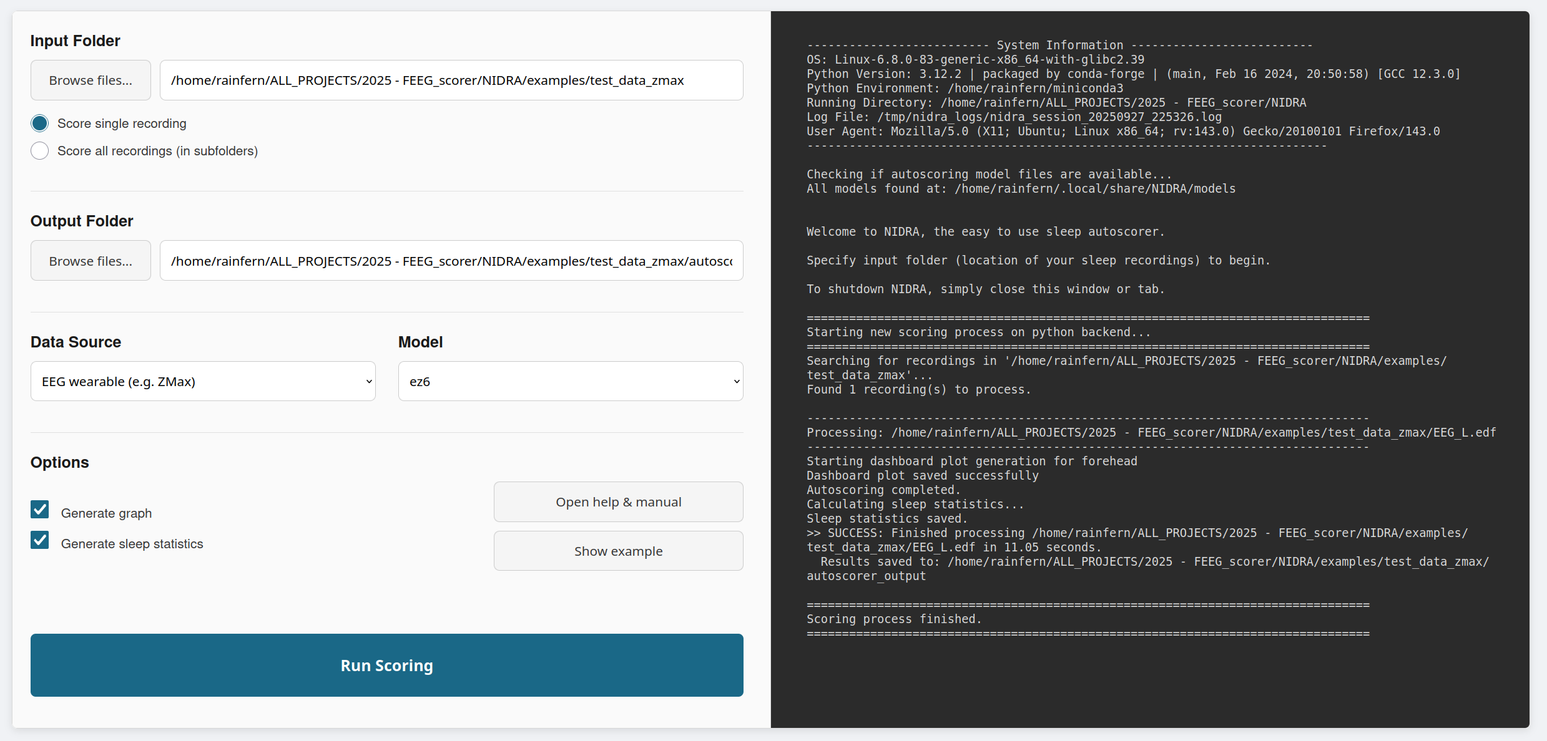Click the Score single recording label
This screenshot has height=741, width=1547.
(122, 123)
